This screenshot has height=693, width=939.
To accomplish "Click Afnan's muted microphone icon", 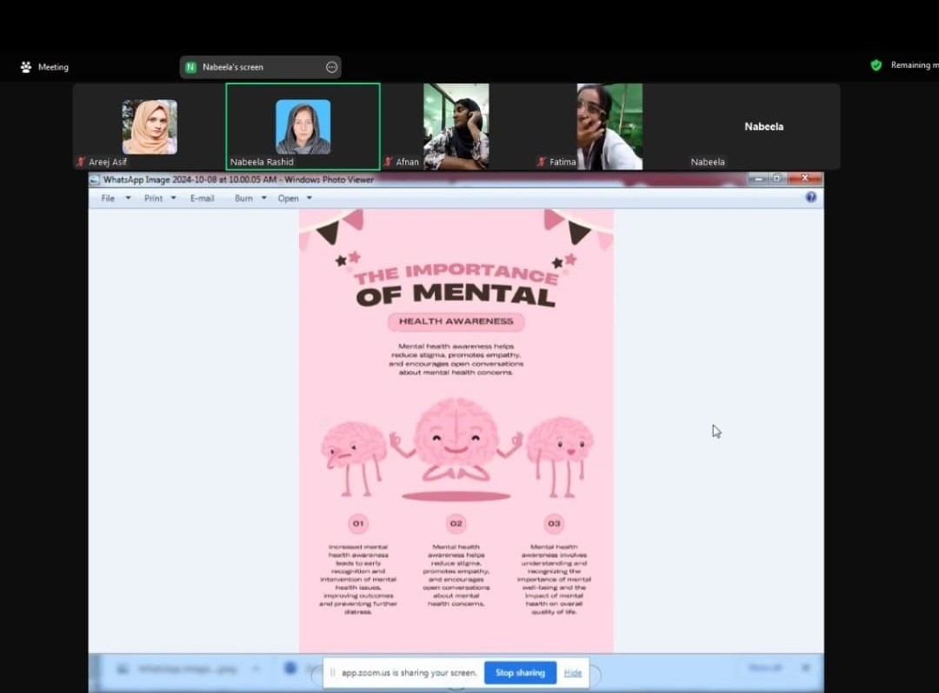I will tap(388, 162).
